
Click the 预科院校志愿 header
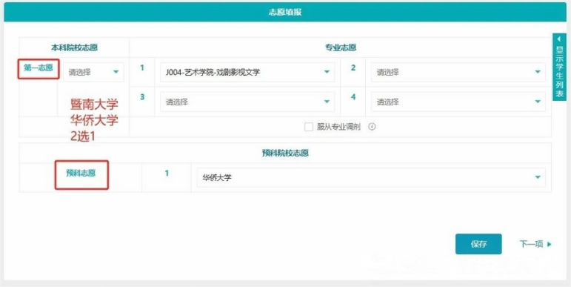coord(285,154)
